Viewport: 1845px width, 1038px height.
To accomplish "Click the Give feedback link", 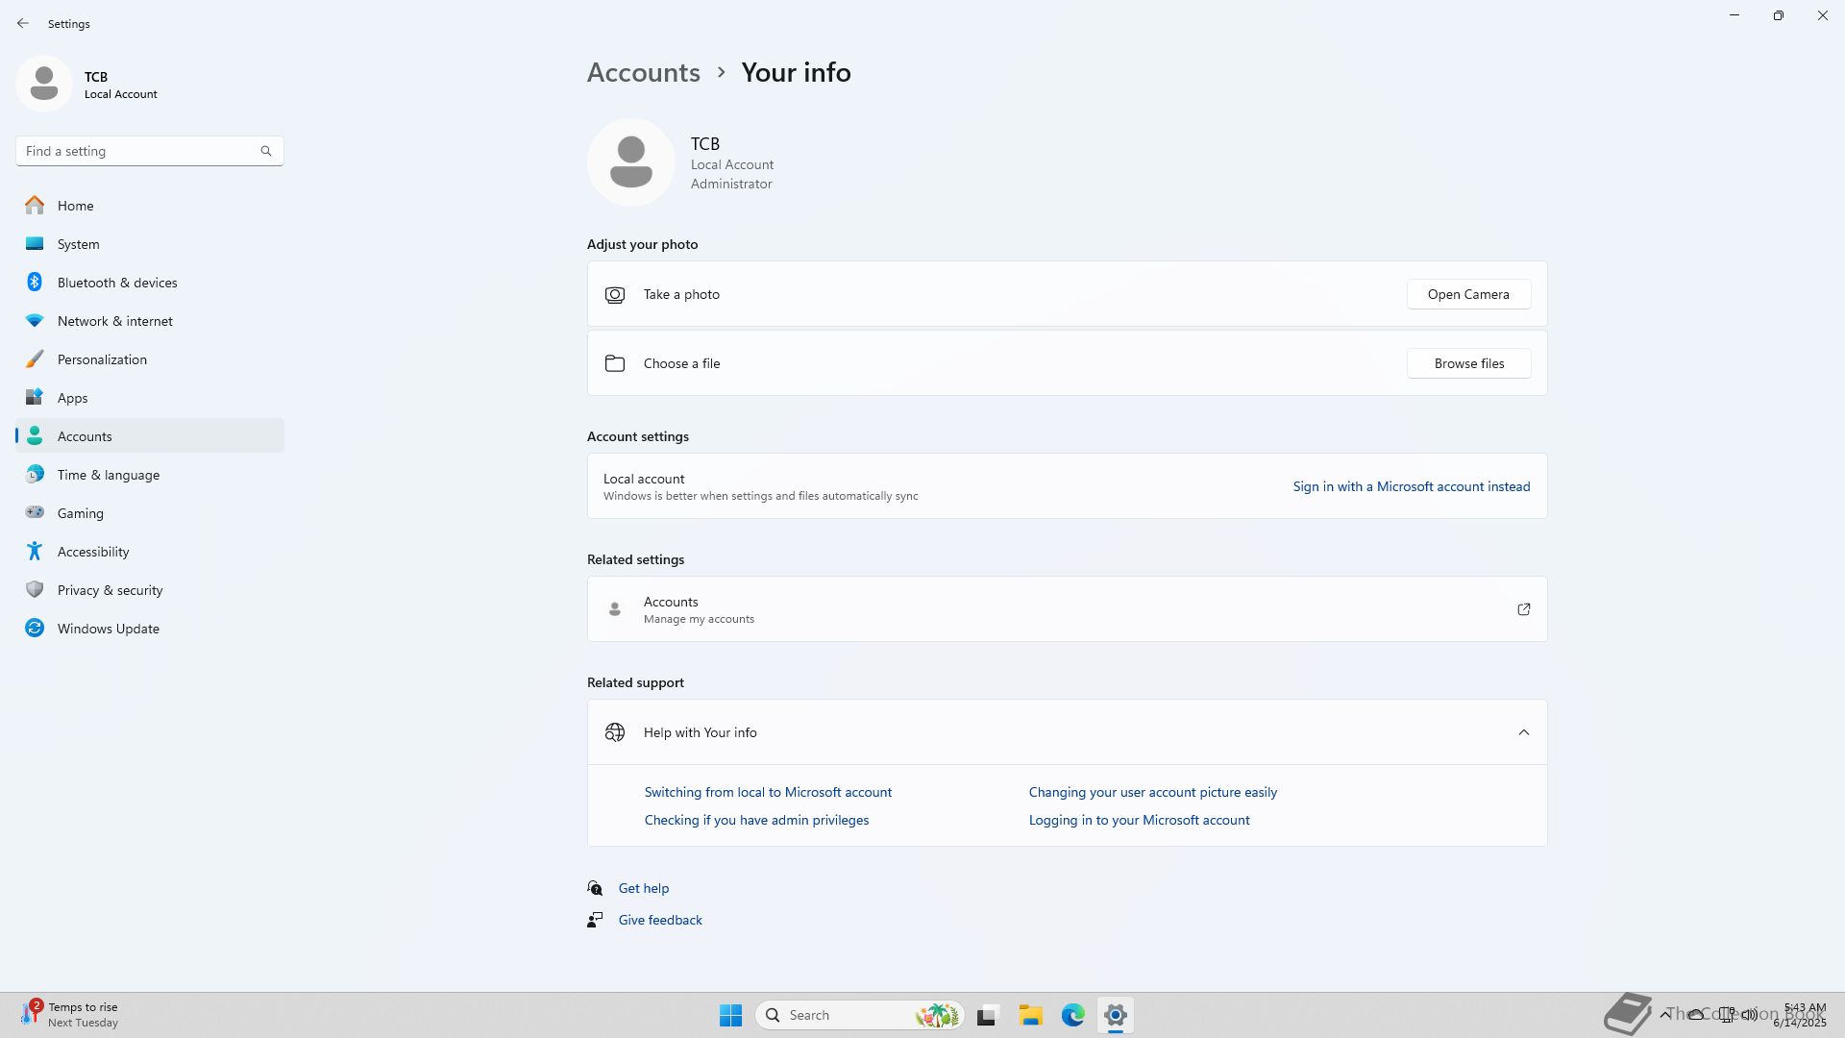I will coord(660,920).
